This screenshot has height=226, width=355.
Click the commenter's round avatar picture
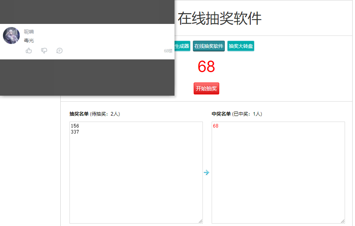11,35
